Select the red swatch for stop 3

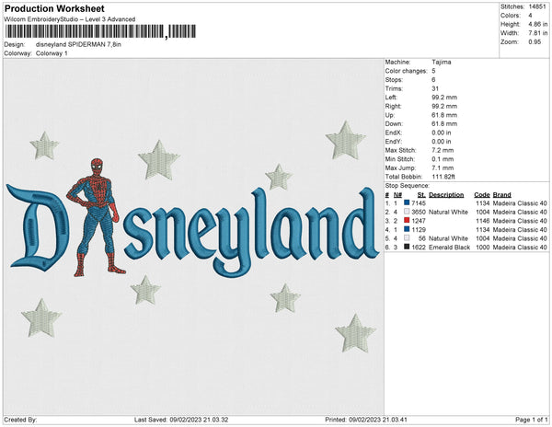coord(407,220)
